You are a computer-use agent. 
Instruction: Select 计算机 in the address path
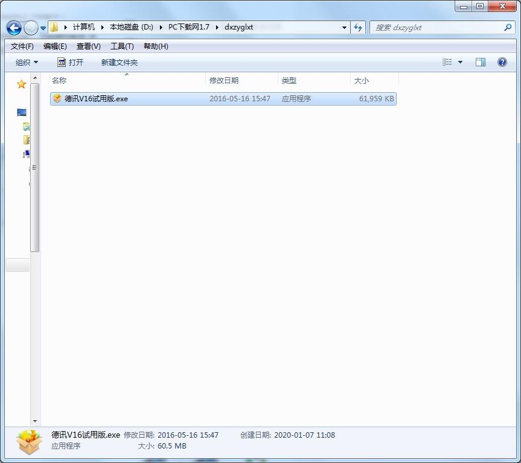[x=84, y=27]
